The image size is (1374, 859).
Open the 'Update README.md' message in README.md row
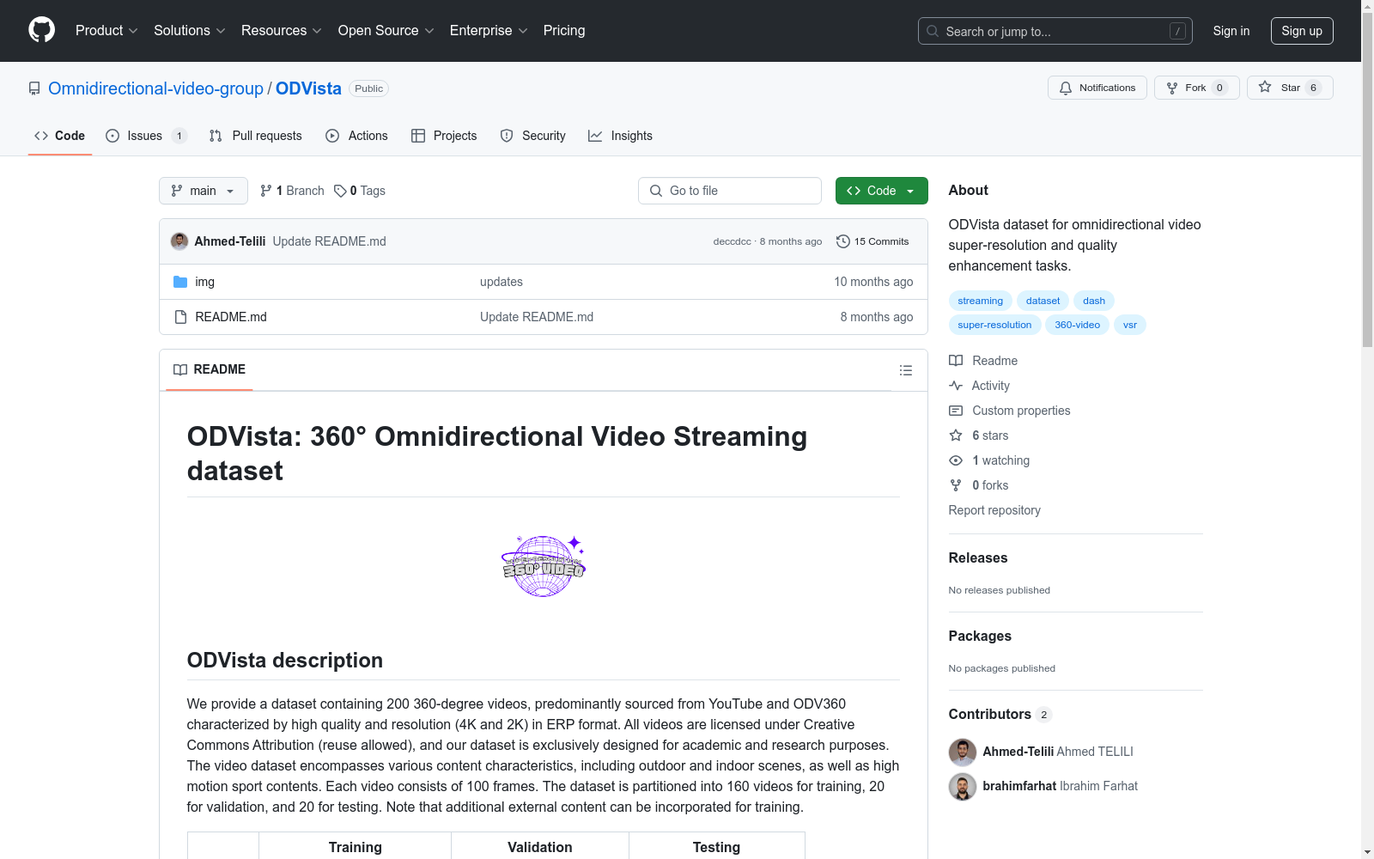tap(537, 317)
